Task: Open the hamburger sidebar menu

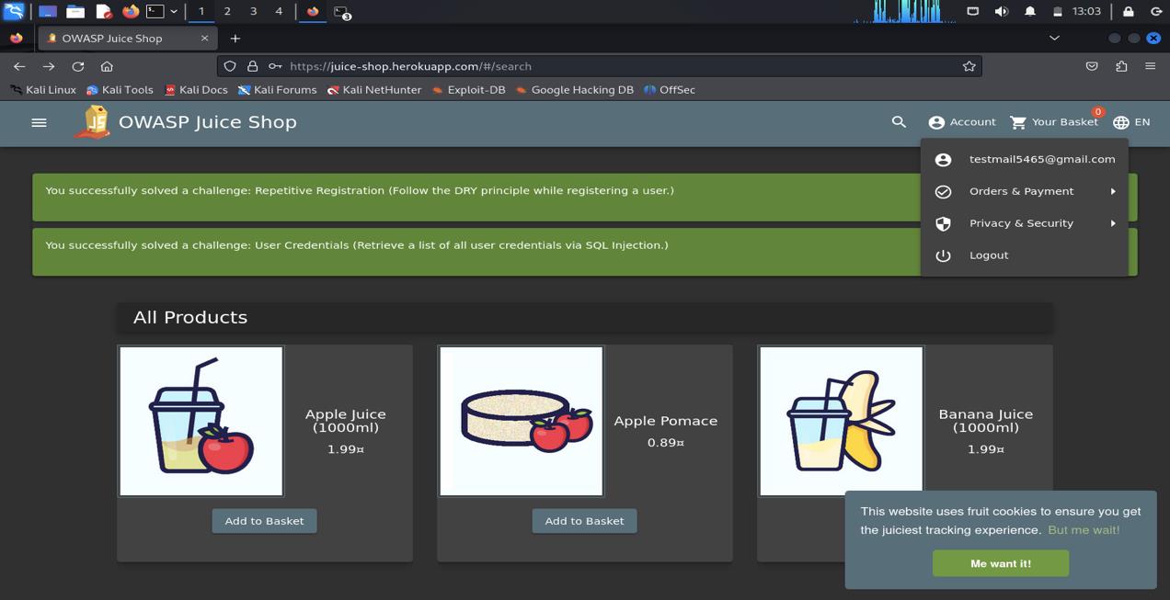Action: [x=39, y=122]
